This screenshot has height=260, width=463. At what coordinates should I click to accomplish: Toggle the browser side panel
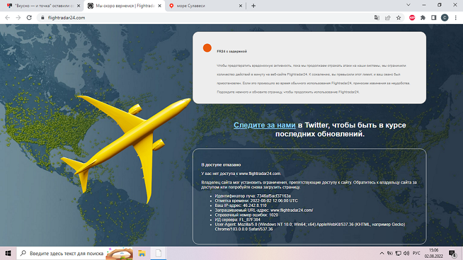(434, 17)
